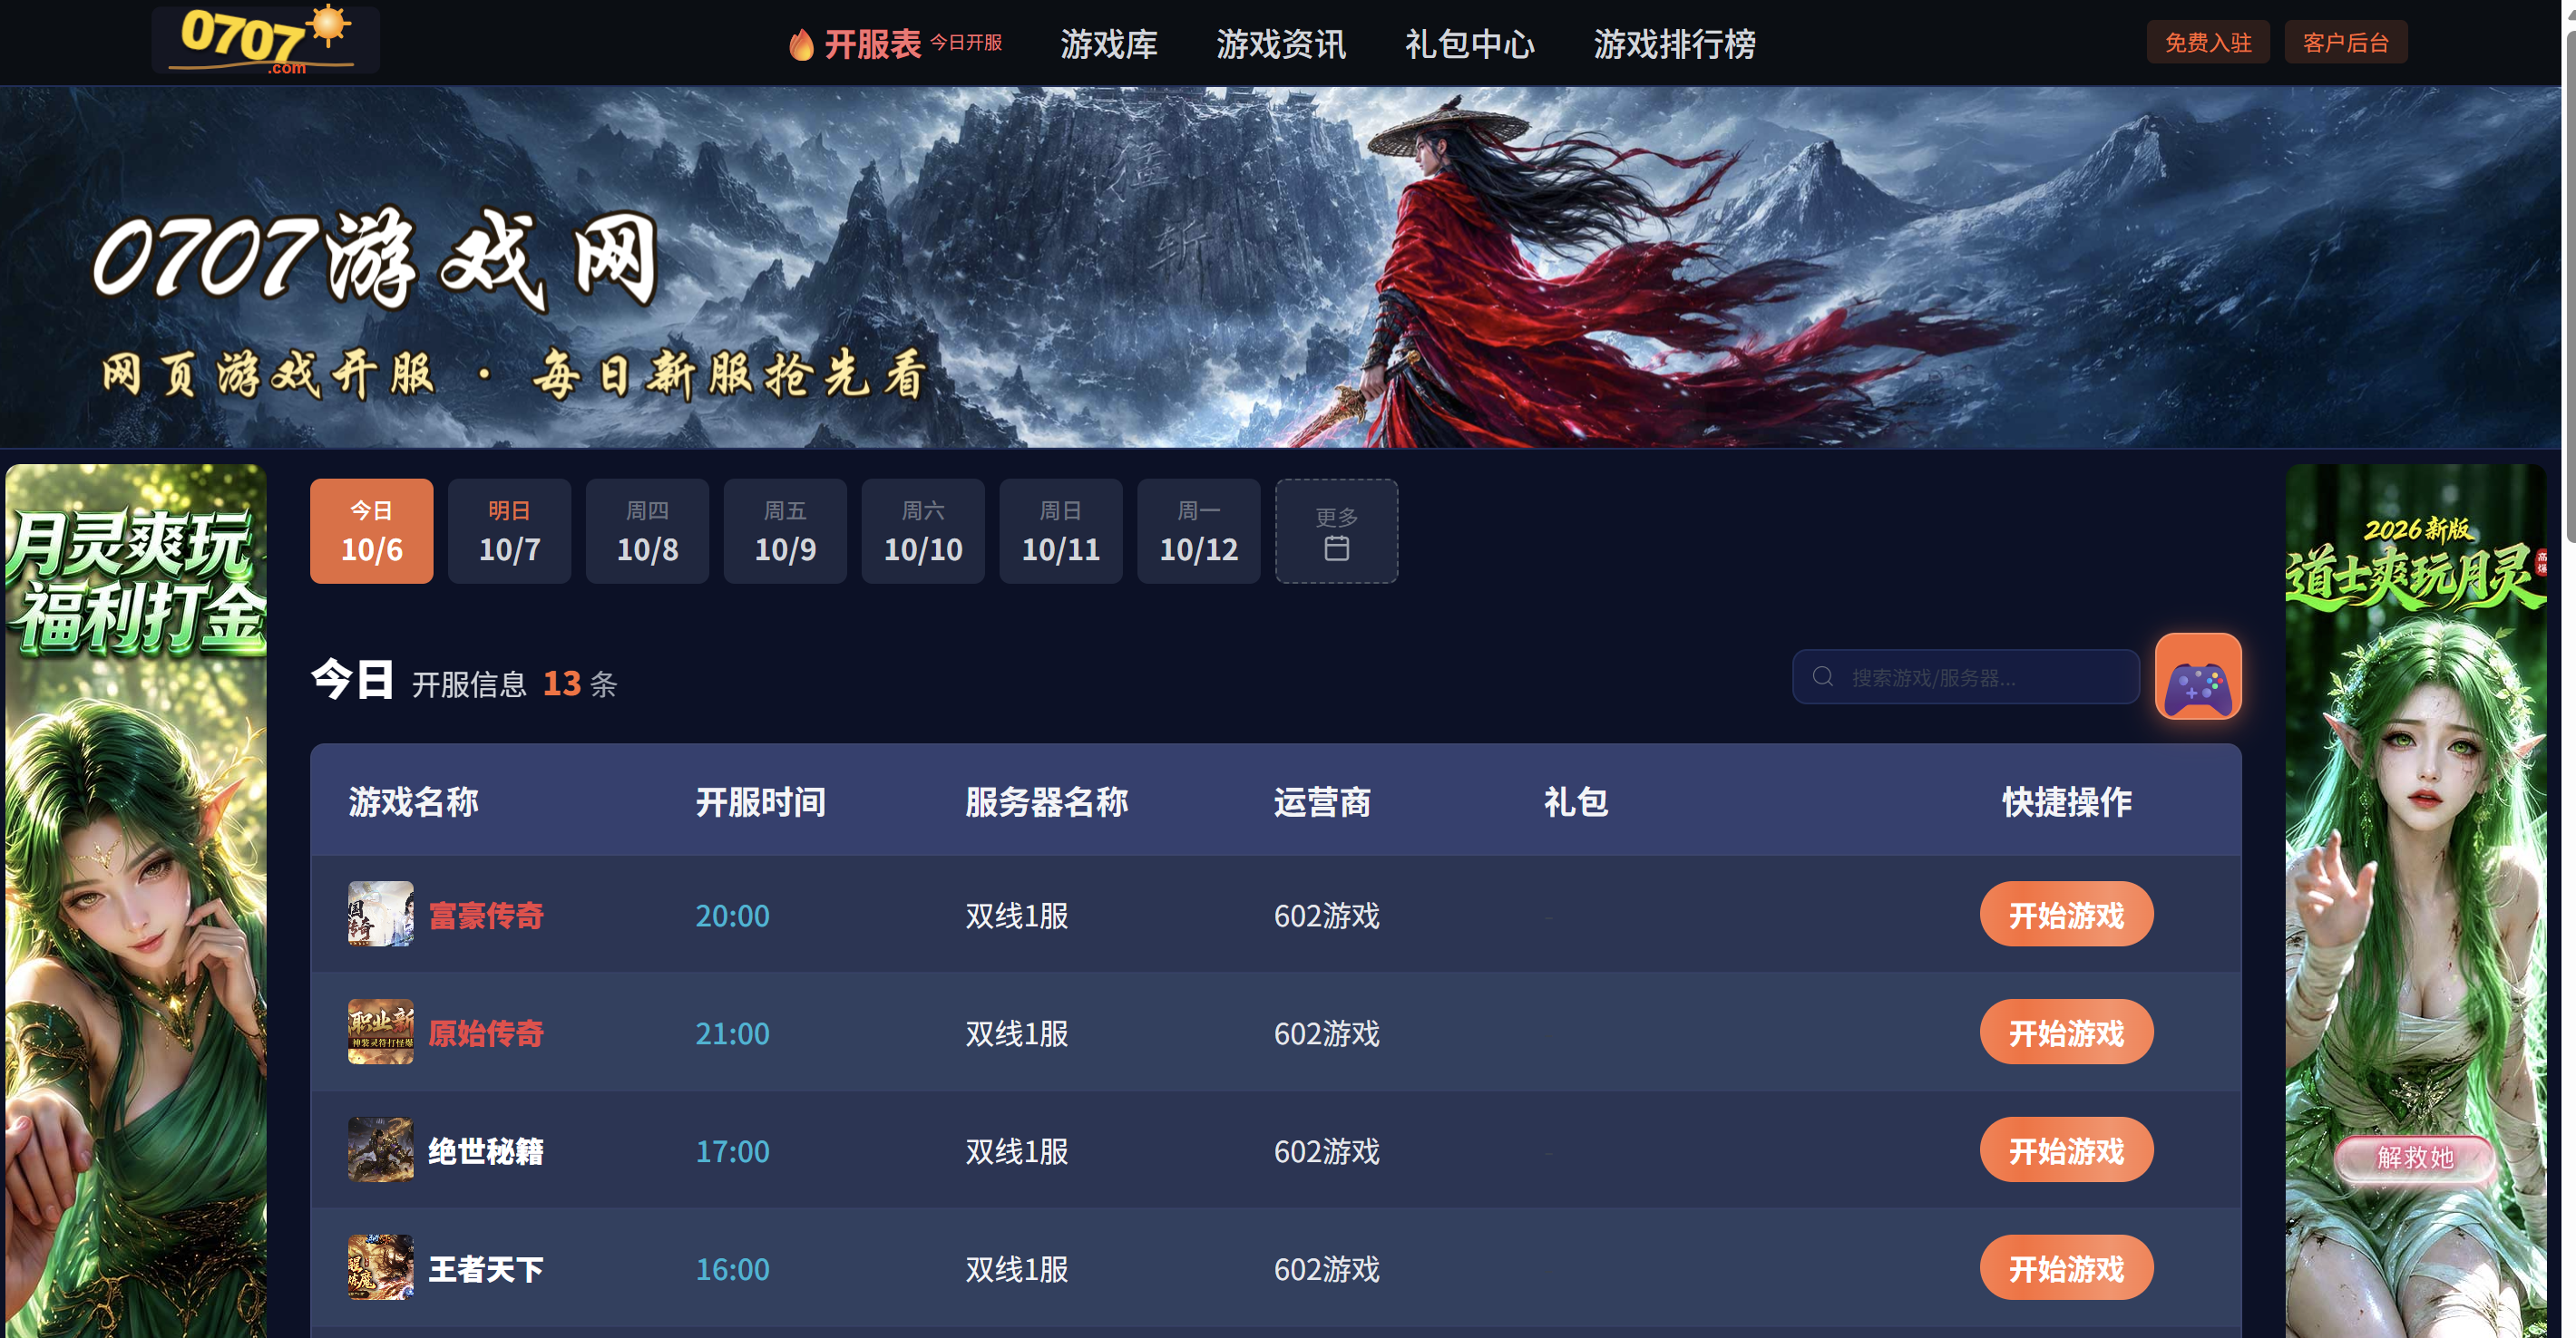Click the 0707游戏网 hero banner
This screenshot has width=2576, height=1338.
click(1280, 267)
